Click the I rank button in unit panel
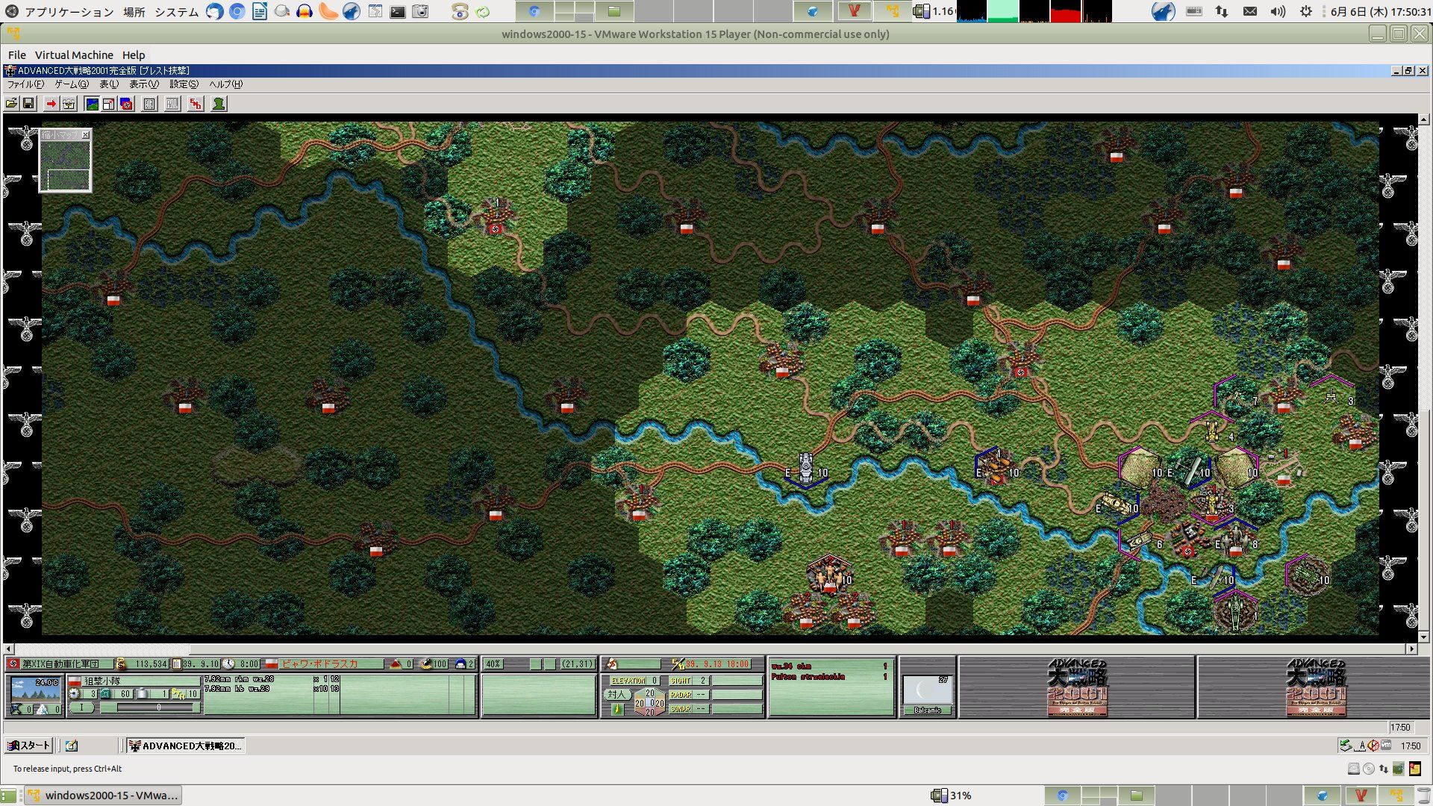This screenshot has height=806, width=1433. pos(82,707)
